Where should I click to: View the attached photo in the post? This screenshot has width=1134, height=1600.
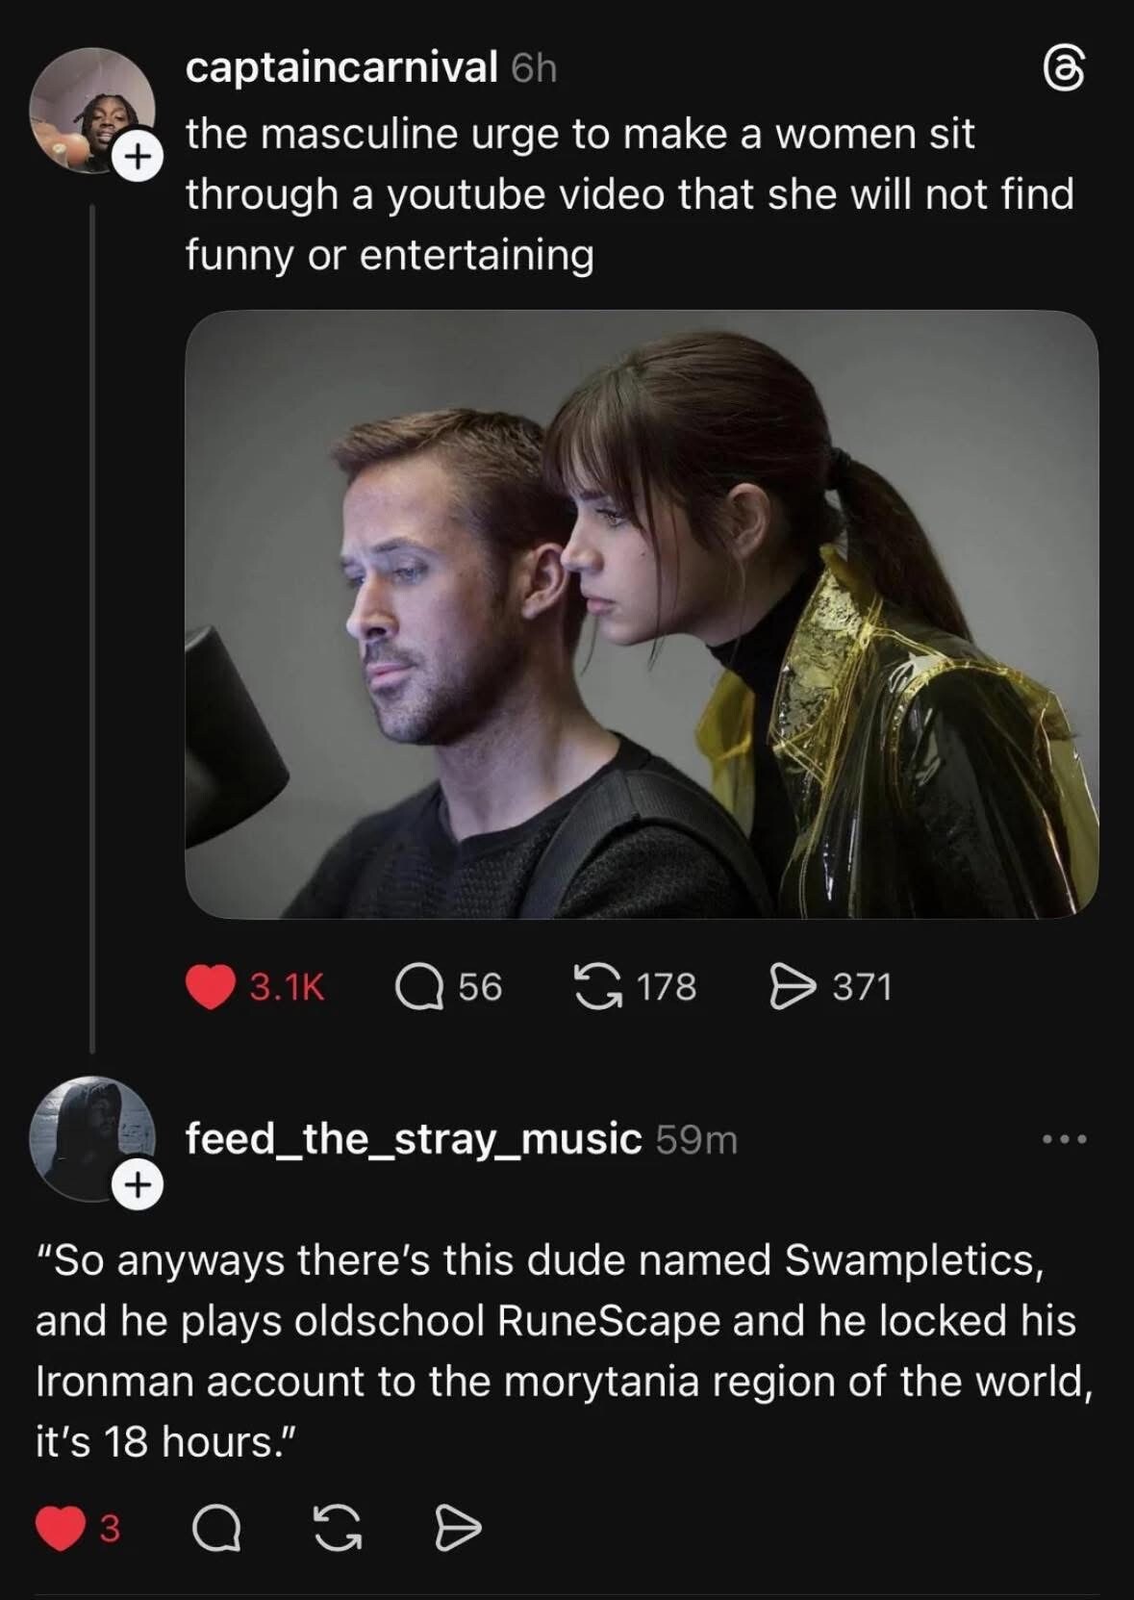(641, 614)
